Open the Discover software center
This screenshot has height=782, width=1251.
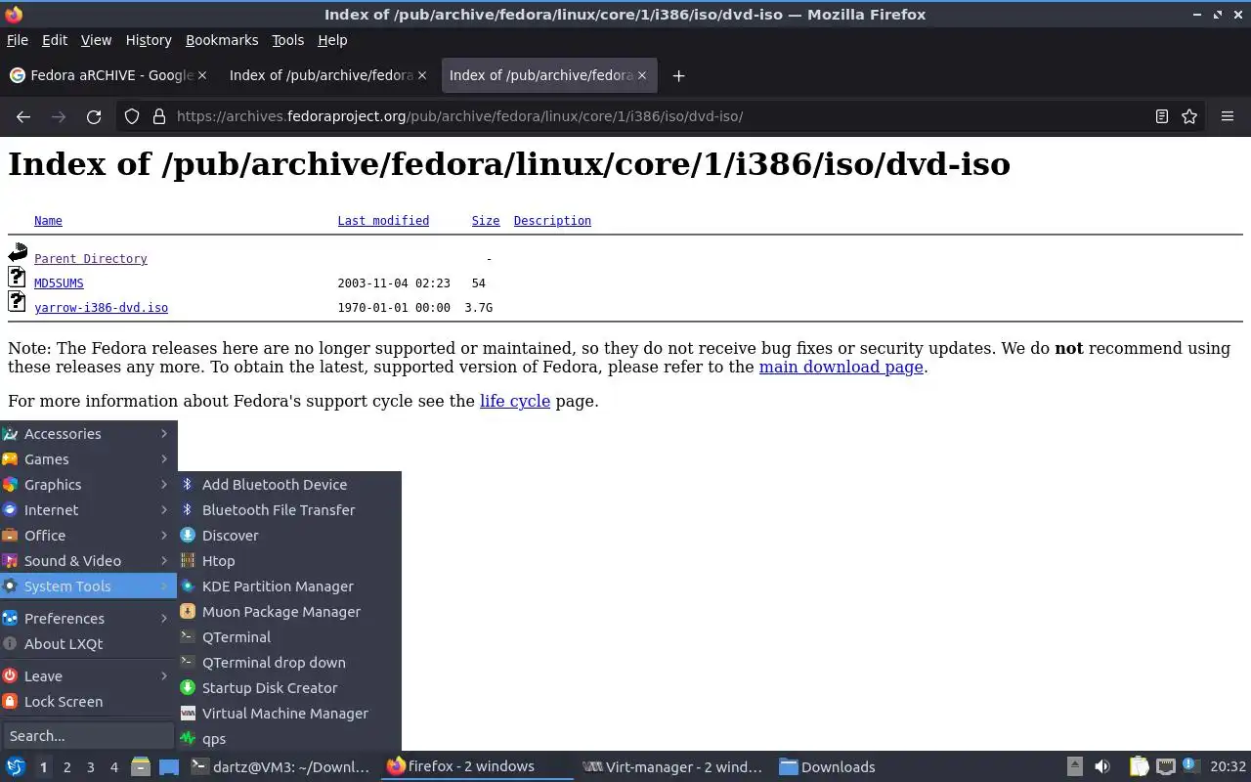click(289, 536)
